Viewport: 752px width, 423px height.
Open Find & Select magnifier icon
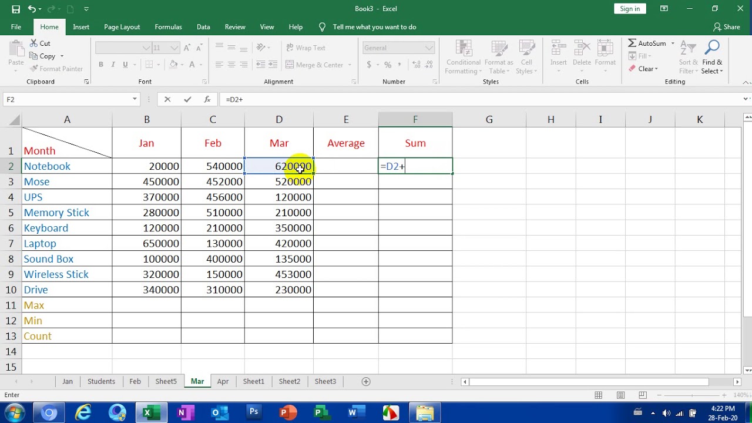pyautogui.click(x=712, y=48)
